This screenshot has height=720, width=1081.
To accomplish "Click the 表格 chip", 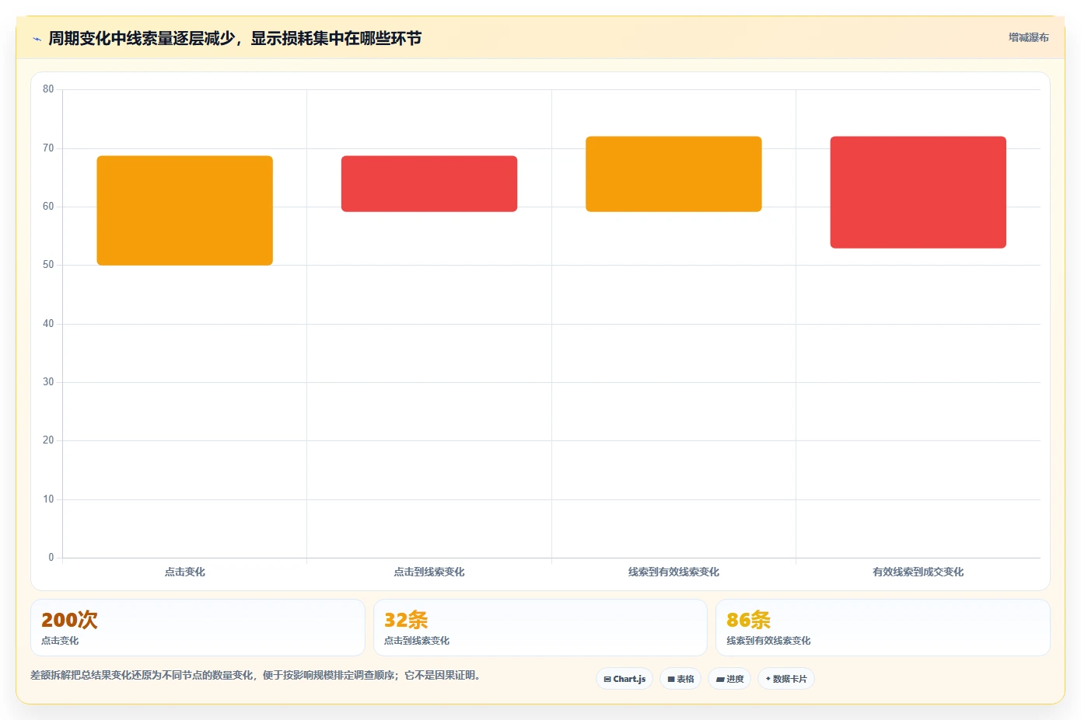I will tap(680, 679).
